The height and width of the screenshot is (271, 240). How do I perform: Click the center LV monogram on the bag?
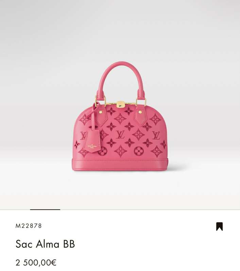pos(120,134)
